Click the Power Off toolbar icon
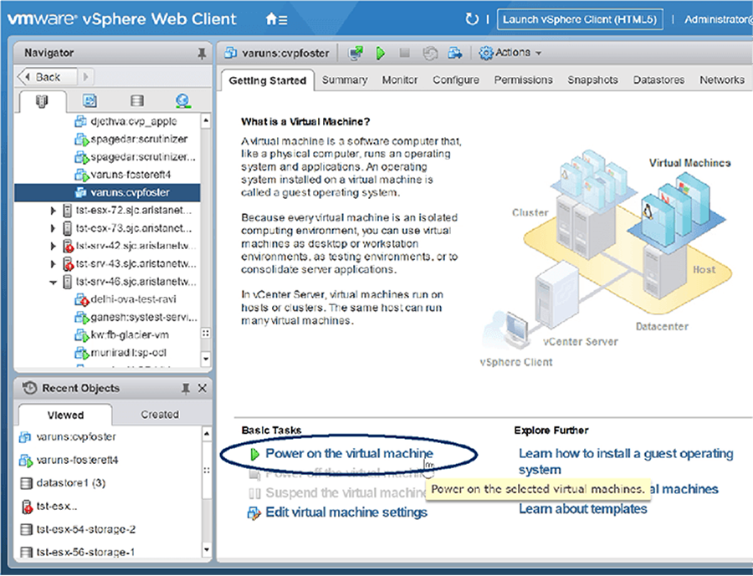 pyautogui.click(x=405, y=53)
